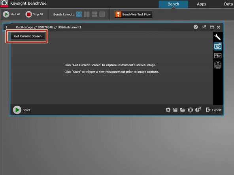The image size is (234, 175).
Task: Click the save floppy disk icon
Action: [175, 110]
